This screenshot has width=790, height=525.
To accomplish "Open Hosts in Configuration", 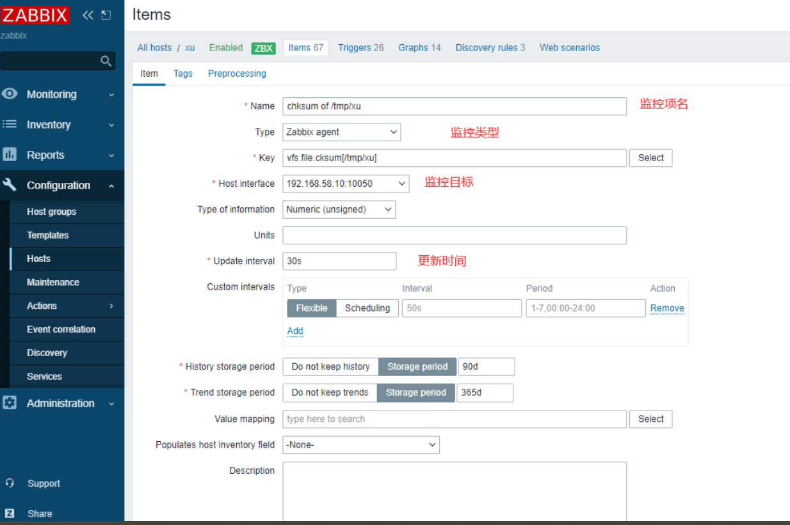I will point(67,259).
